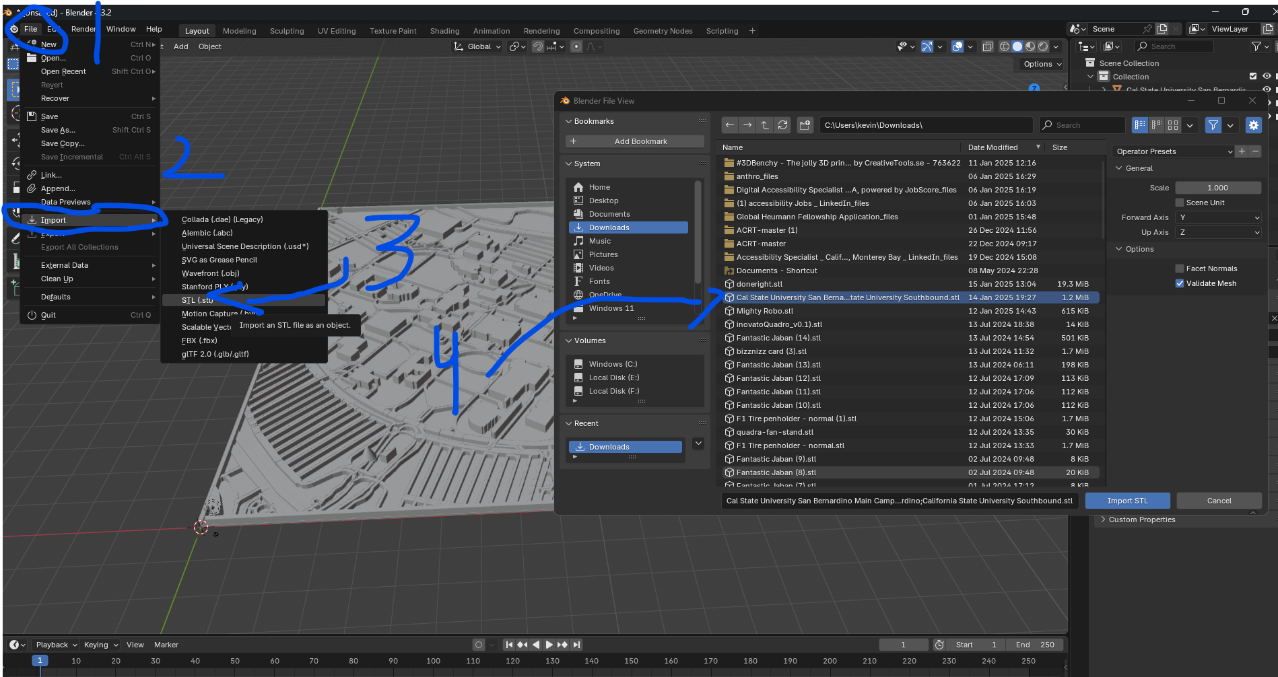Jump to timeline start frame

[x=510, y=645]
